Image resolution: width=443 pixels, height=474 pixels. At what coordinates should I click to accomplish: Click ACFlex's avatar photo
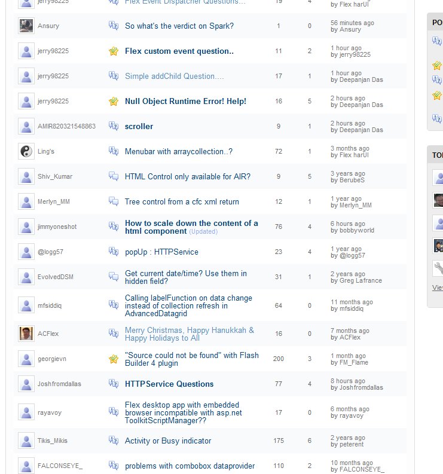click(26, 334)
